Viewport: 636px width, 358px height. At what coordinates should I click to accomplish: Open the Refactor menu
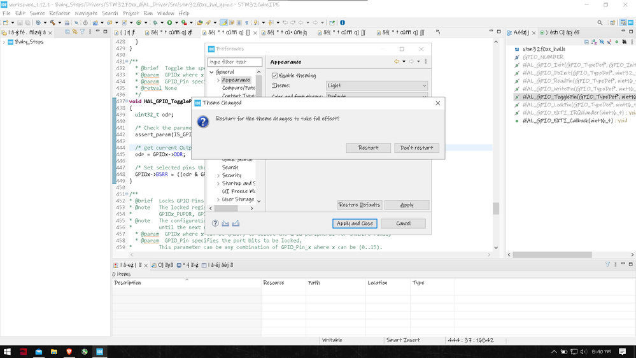pos(60,13)
